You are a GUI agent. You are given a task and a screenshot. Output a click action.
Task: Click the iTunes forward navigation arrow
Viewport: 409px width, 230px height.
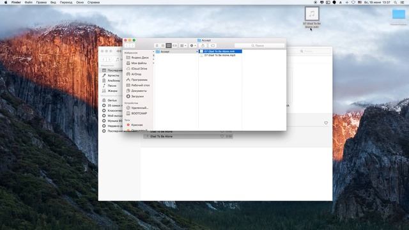[109, 59]
